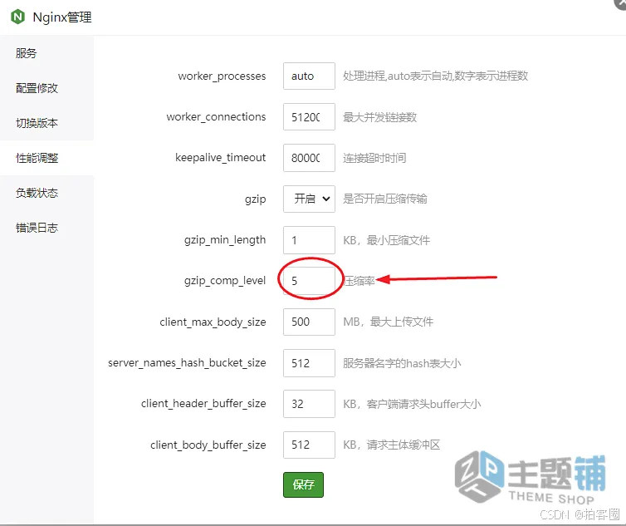Click the gzip label text
626x526 pixels.
pyautogui.click(x=256, y=199)
